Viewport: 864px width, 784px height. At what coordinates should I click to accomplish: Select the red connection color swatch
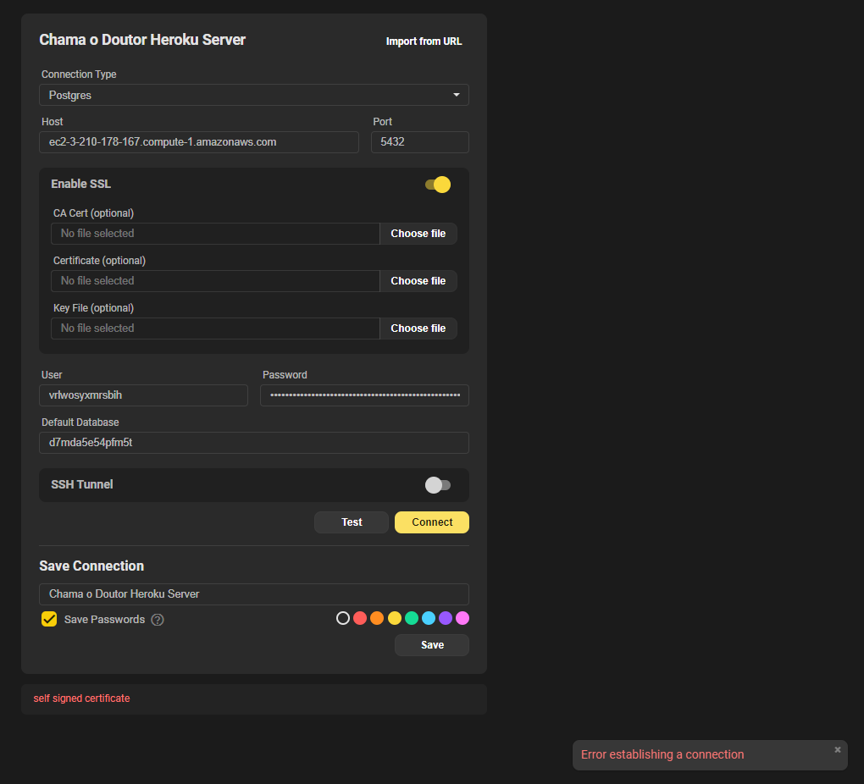[x=359, y=618]
